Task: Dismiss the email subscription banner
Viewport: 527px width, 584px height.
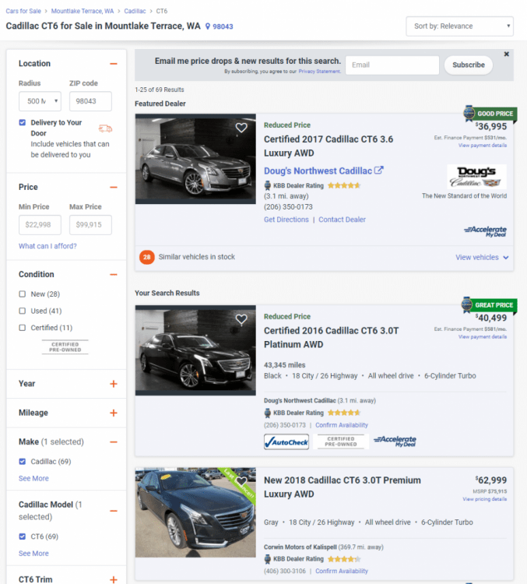Action: (507, 55)
